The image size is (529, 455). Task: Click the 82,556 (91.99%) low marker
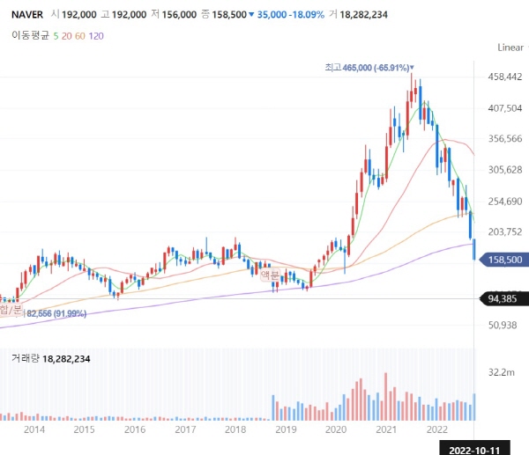56,314
